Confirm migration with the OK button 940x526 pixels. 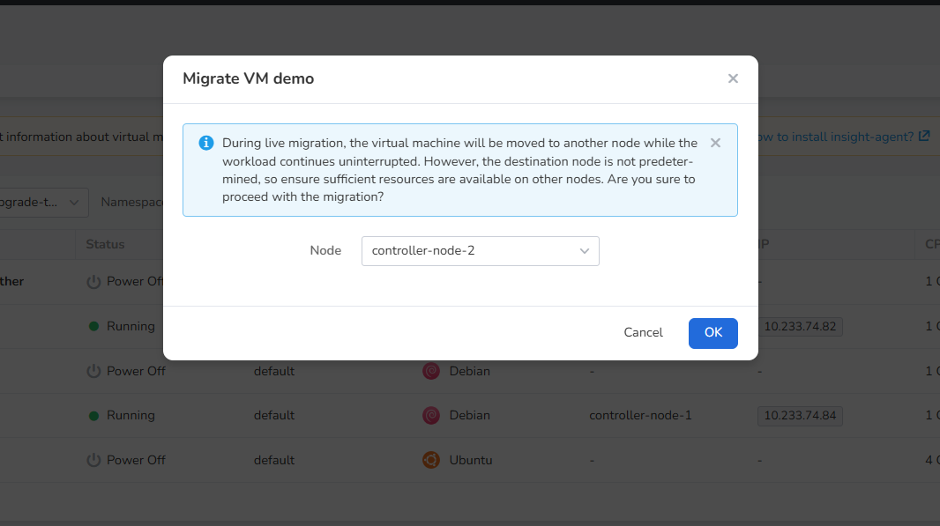[x=712, y=332]
